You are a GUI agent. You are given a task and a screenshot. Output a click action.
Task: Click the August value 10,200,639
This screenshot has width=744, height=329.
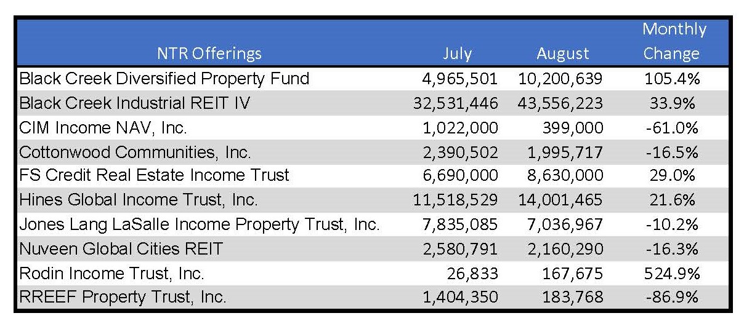(560, 79)
